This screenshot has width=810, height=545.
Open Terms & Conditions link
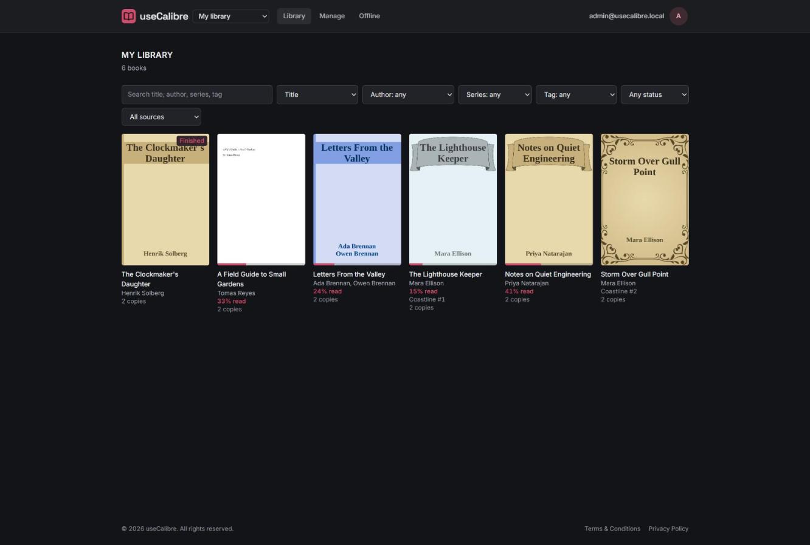pos(612,529)
